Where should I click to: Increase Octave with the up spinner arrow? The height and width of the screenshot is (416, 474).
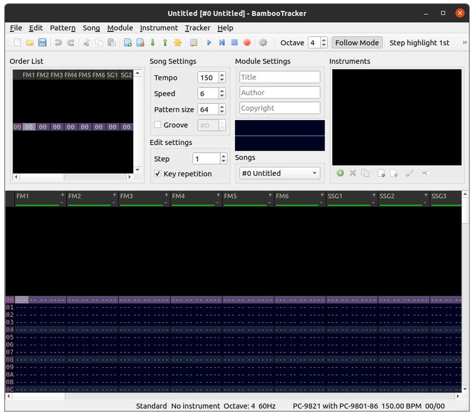pyautogui.click(x=324, y=40)
